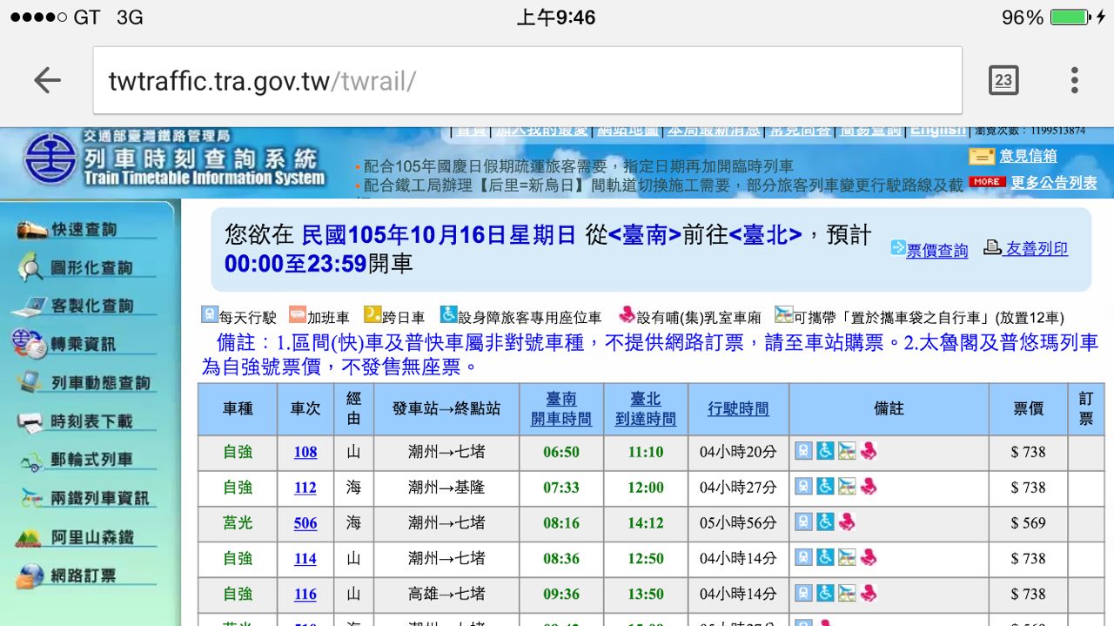Click the 票價查詢 arrow icon
The height and width of the screenshot is (626, 1114).
[897, 248]
